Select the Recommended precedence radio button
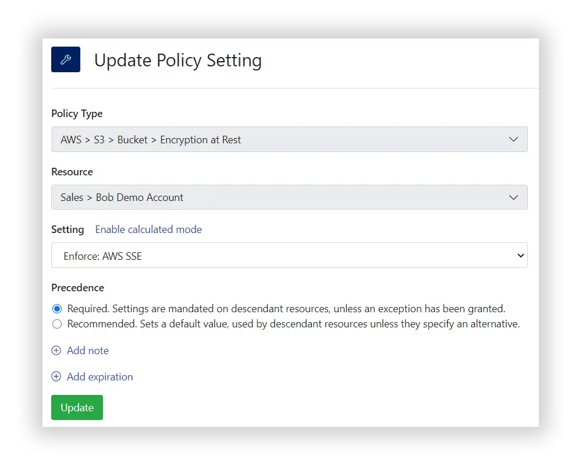Screen dimensions: 582x466 coord(57,324)
